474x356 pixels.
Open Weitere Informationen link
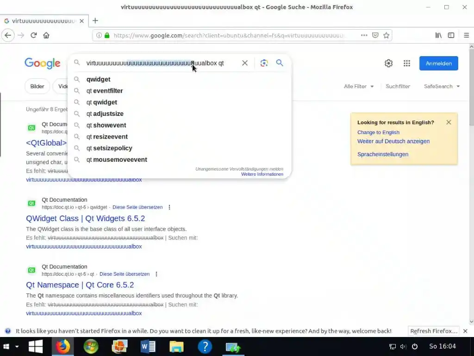[x=262, y=174]
